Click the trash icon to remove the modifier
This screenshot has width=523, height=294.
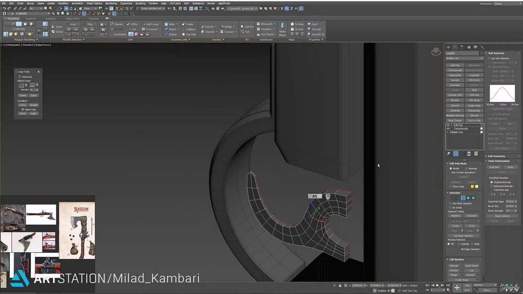click(469, 154)
